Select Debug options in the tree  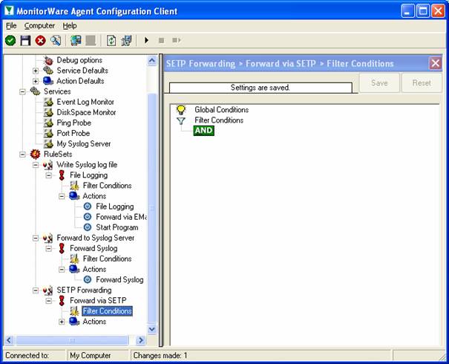point(79,60)
